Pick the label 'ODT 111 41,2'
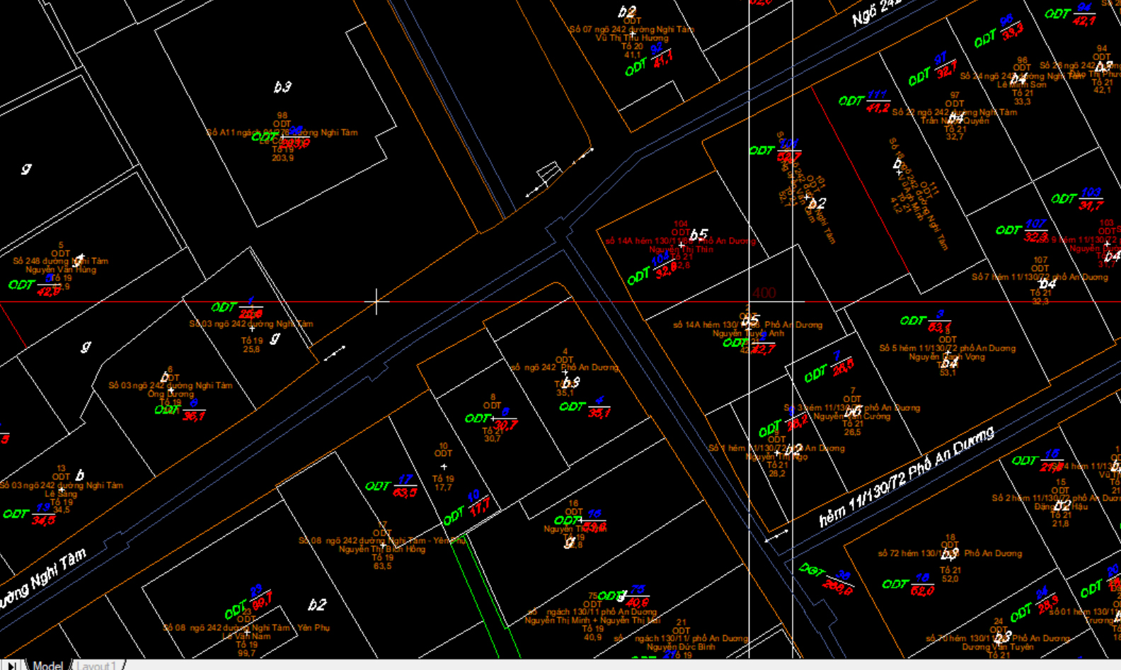The image size is (1121, 670). pyautogui.click(x=865, y=101)
